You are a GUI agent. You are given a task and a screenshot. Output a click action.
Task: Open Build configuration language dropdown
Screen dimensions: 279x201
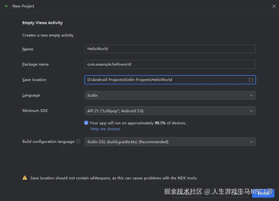click(x=170, y=142)
